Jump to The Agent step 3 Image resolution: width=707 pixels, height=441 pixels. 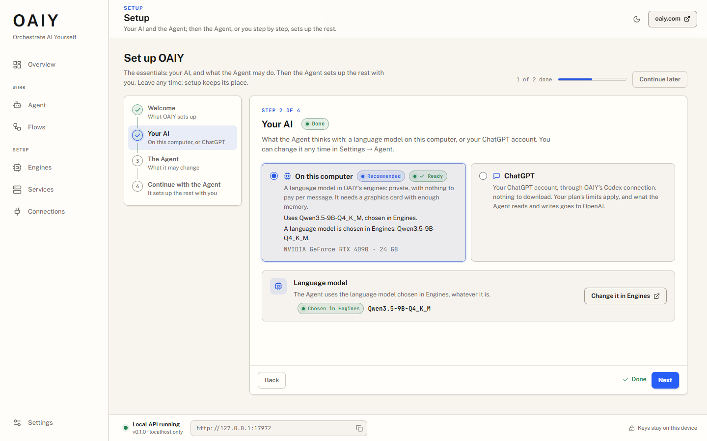coord(183,163)
